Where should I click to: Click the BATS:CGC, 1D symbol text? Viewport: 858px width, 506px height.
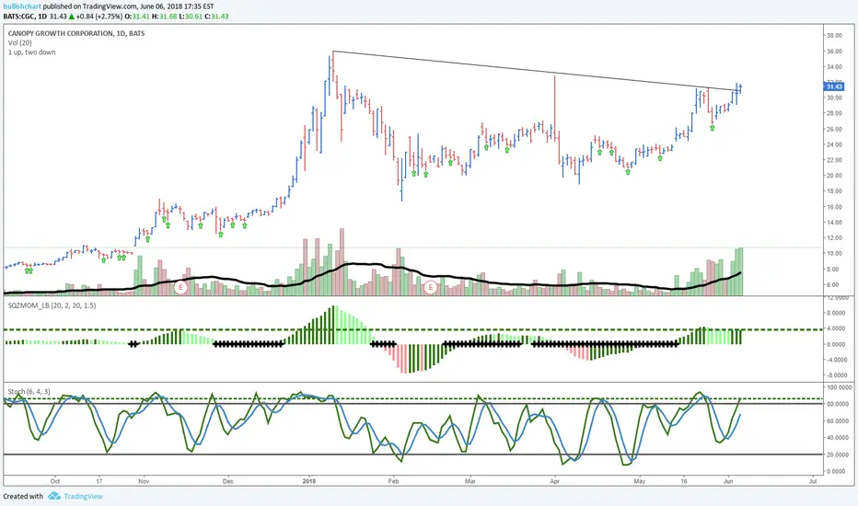pos(25,17)
